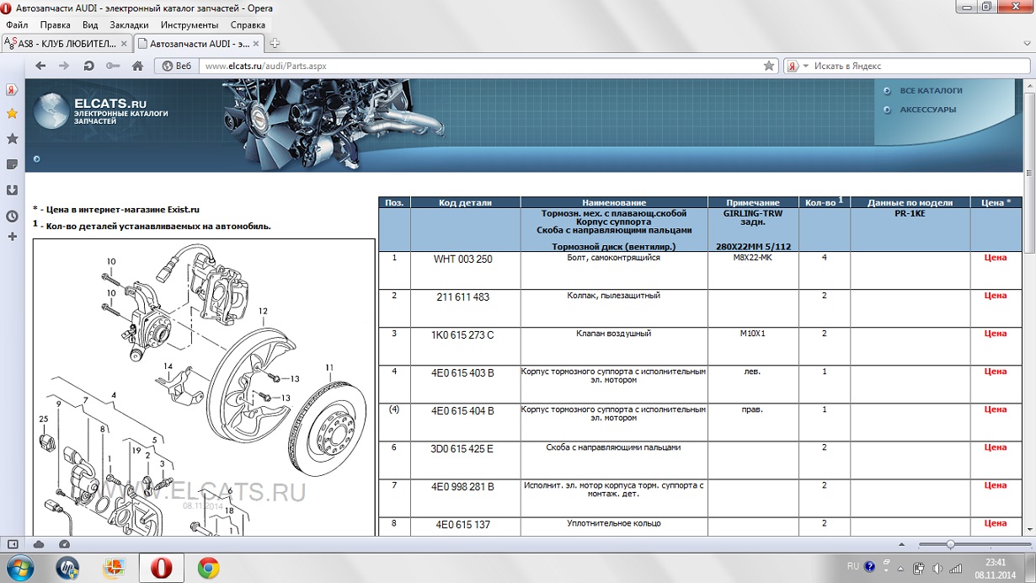The width and height of the screenshot is (1036, 583).
Task: Open the ВСЕ КАТАЛОГИ link
Action: pyautogui.click(x=931, y=90)
